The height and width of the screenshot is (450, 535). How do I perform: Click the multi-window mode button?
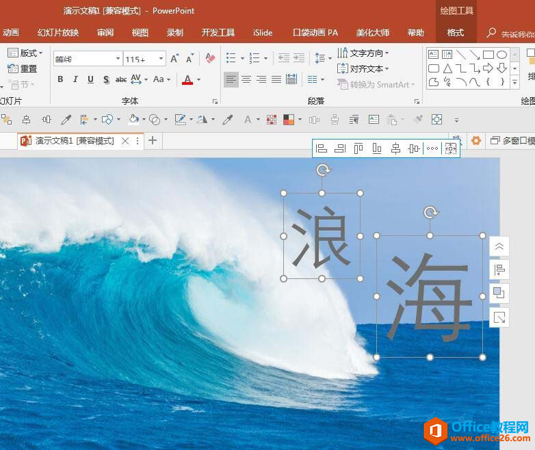pyautogui.click(x=512, y=141)
